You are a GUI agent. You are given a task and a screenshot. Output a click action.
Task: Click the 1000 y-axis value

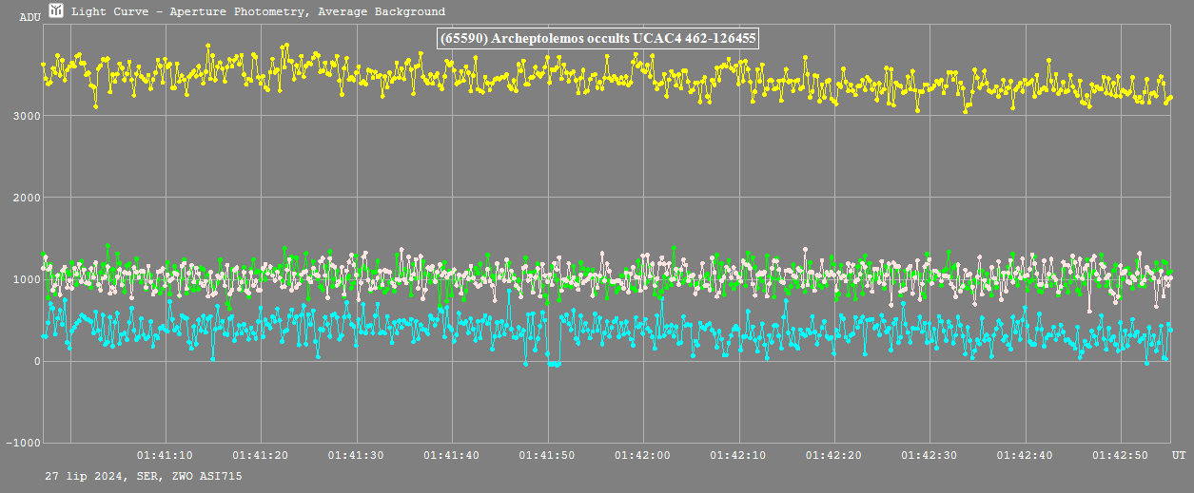tap(27, 279)
